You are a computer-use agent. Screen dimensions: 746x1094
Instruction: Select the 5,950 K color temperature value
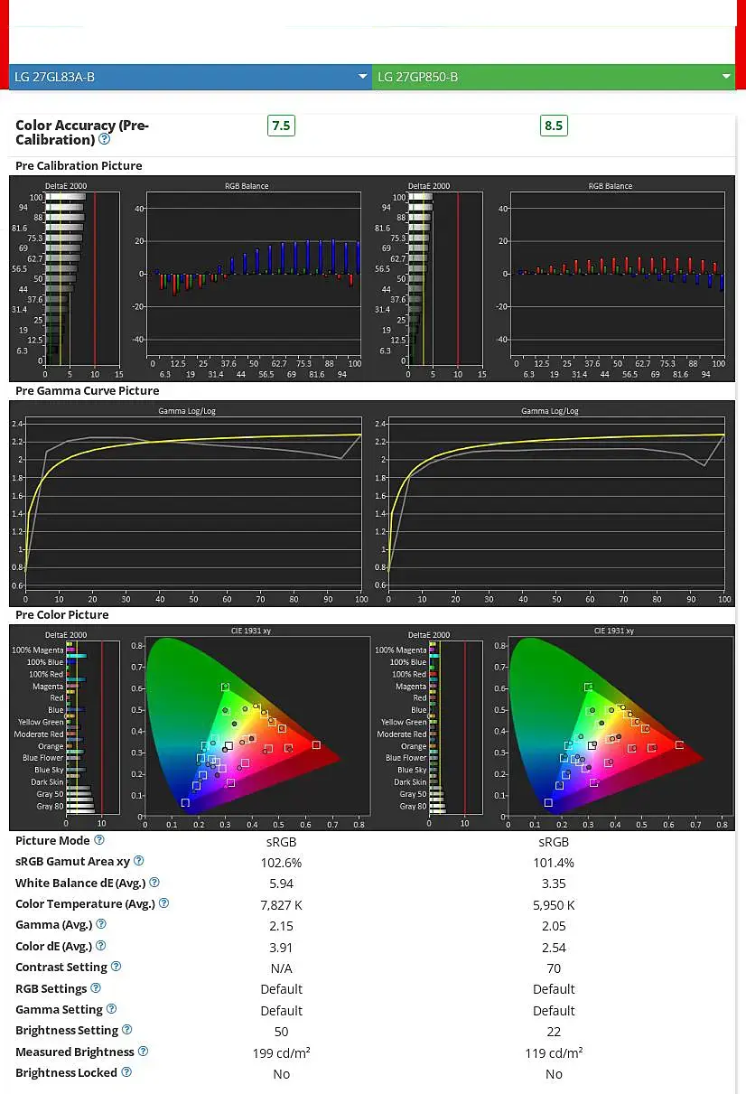tap(554, 904)
